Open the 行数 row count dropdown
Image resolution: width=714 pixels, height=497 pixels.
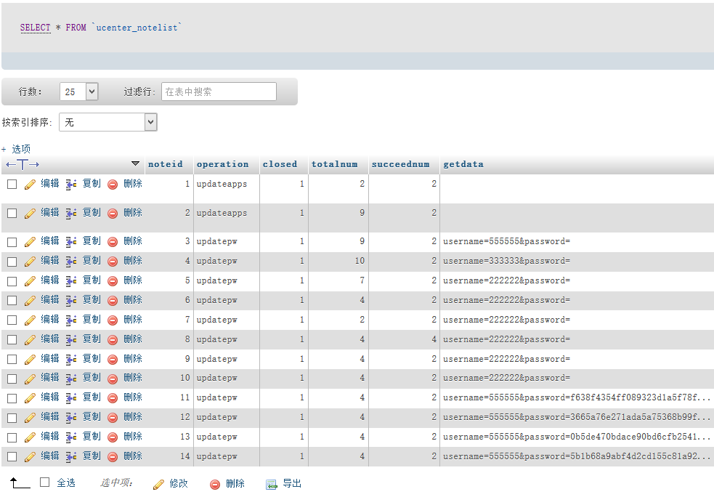click(x=79, y=92)
